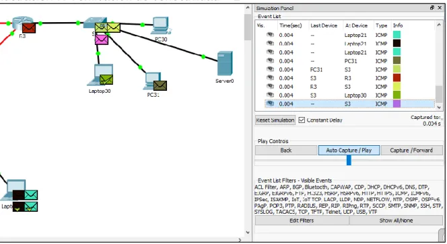Open the magenta envelope below switch S3
Screen dimensions: 447x244
pos(102,39)
